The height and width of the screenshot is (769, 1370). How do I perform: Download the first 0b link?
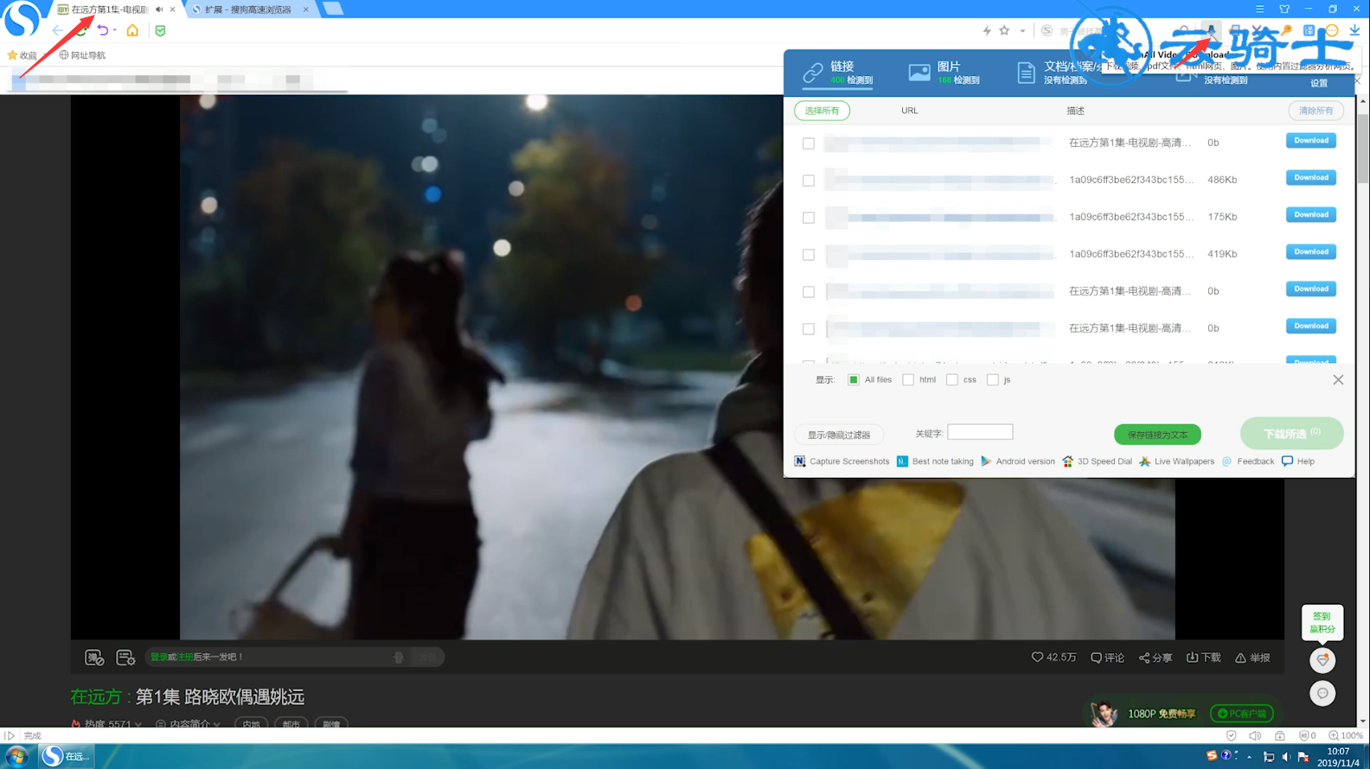(x=1311, y=141)
